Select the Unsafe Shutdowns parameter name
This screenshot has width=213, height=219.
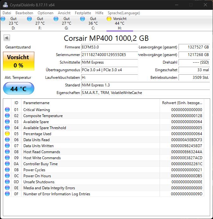click(39, 182)
